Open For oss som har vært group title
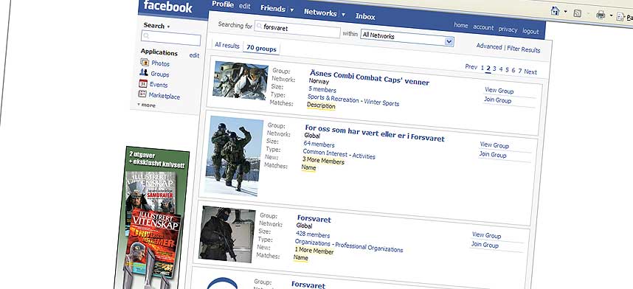633x289 pixels. click(375, 133)
